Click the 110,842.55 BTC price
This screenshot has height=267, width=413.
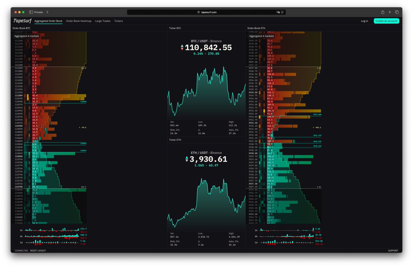coord(209,48)
